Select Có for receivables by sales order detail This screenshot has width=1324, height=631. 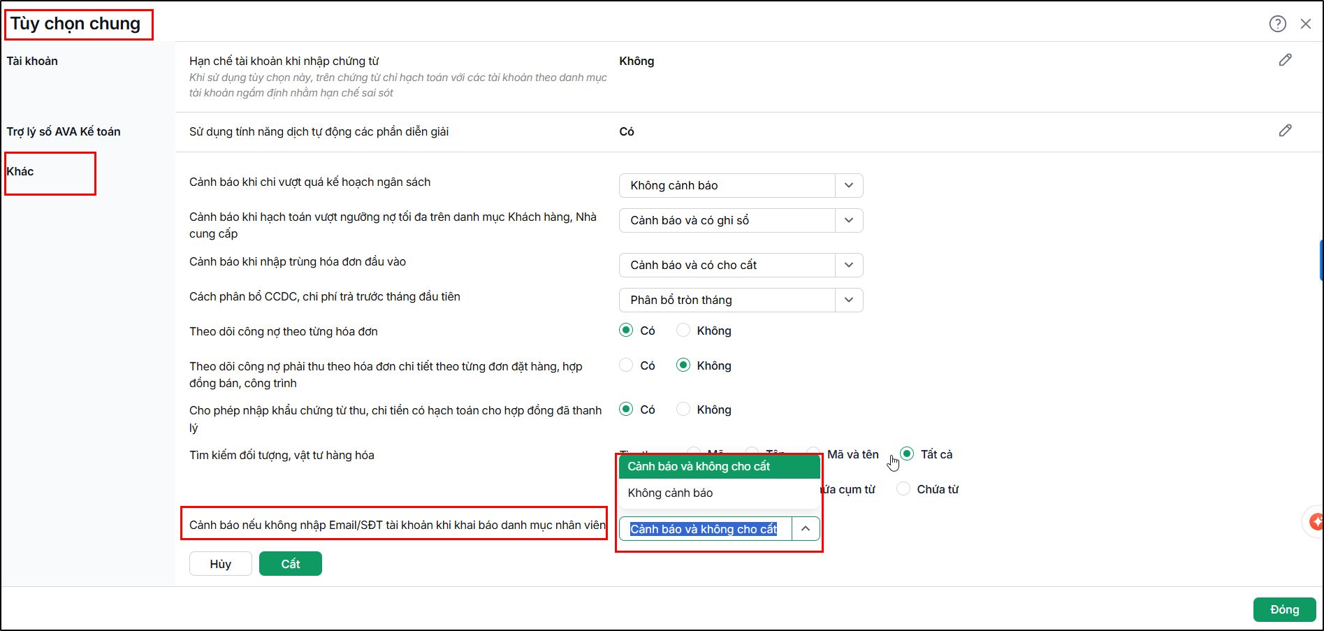coord(626,365)
